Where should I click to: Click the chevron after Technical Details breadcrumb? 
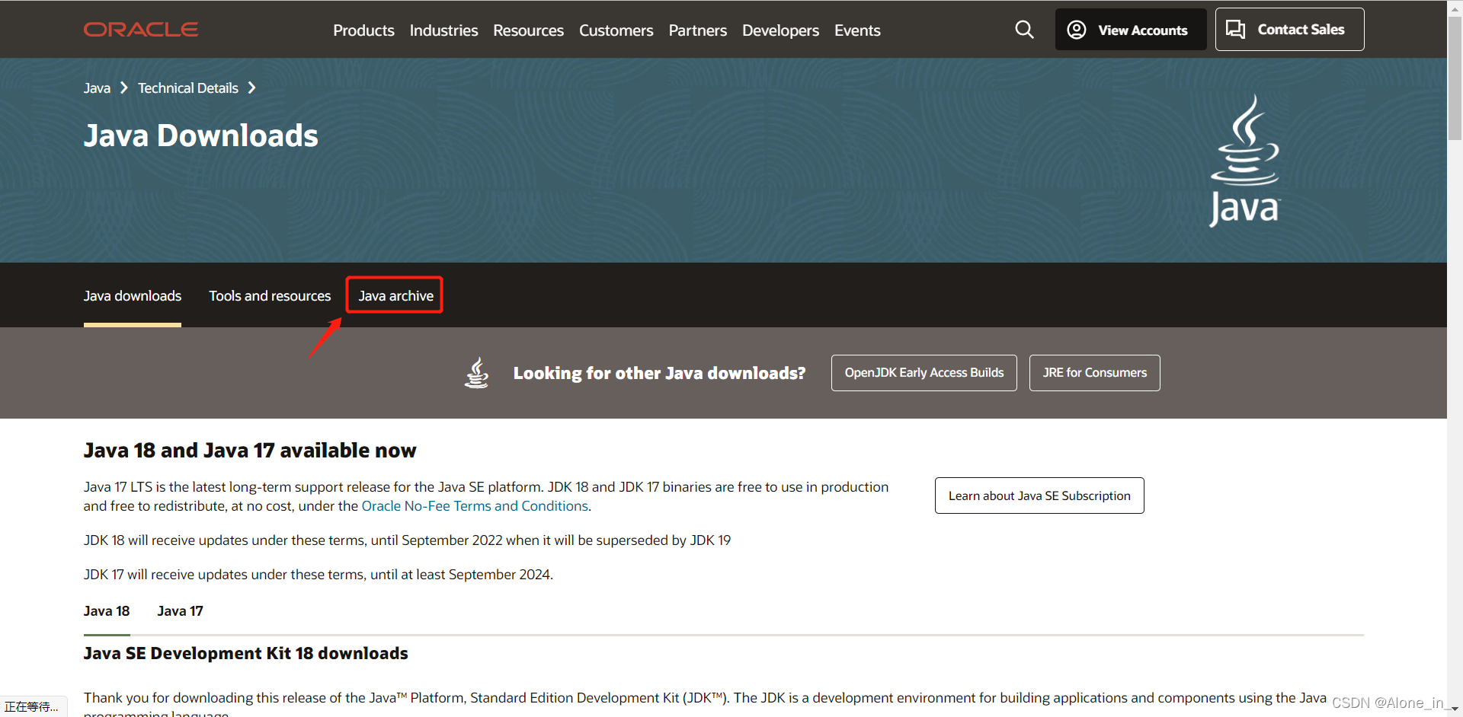(251, 88)
